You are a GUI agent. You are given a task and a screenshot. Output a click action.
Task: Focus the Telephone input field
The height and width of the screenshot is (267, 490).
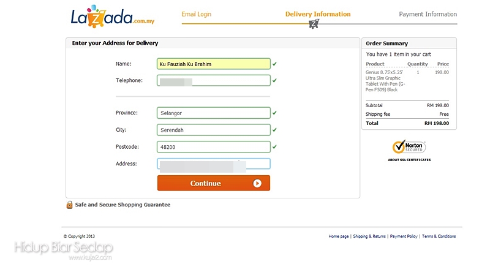click(213, 80)
